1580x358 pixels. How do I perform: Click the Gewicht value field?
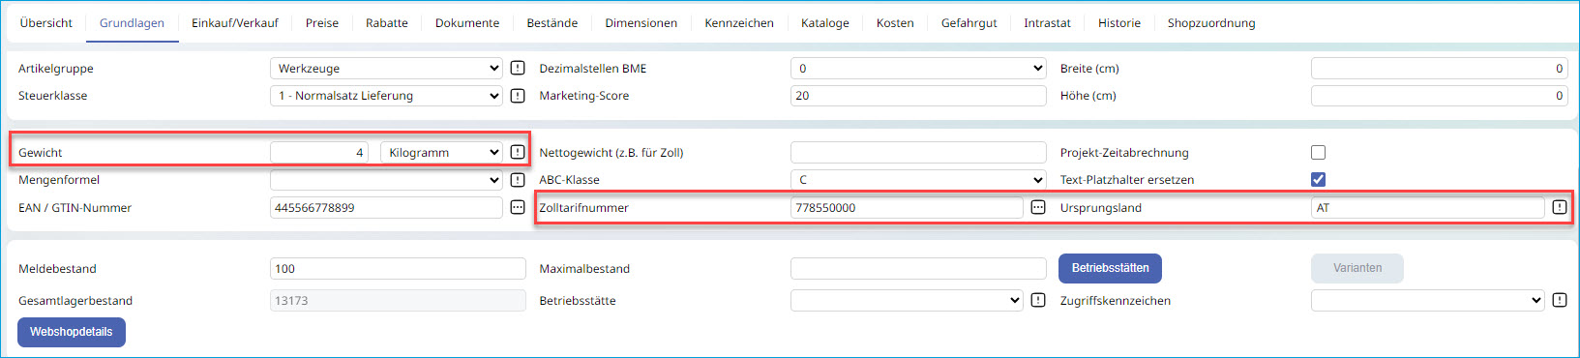pos(320,152)
